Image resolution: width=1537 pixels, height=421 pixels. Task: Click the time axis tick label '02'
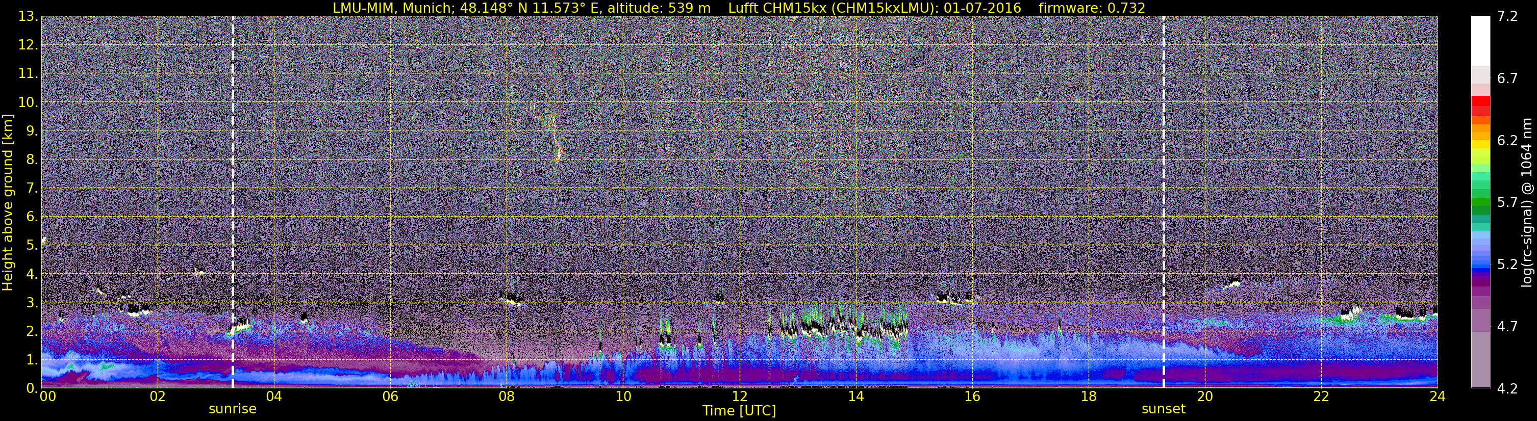158,397
